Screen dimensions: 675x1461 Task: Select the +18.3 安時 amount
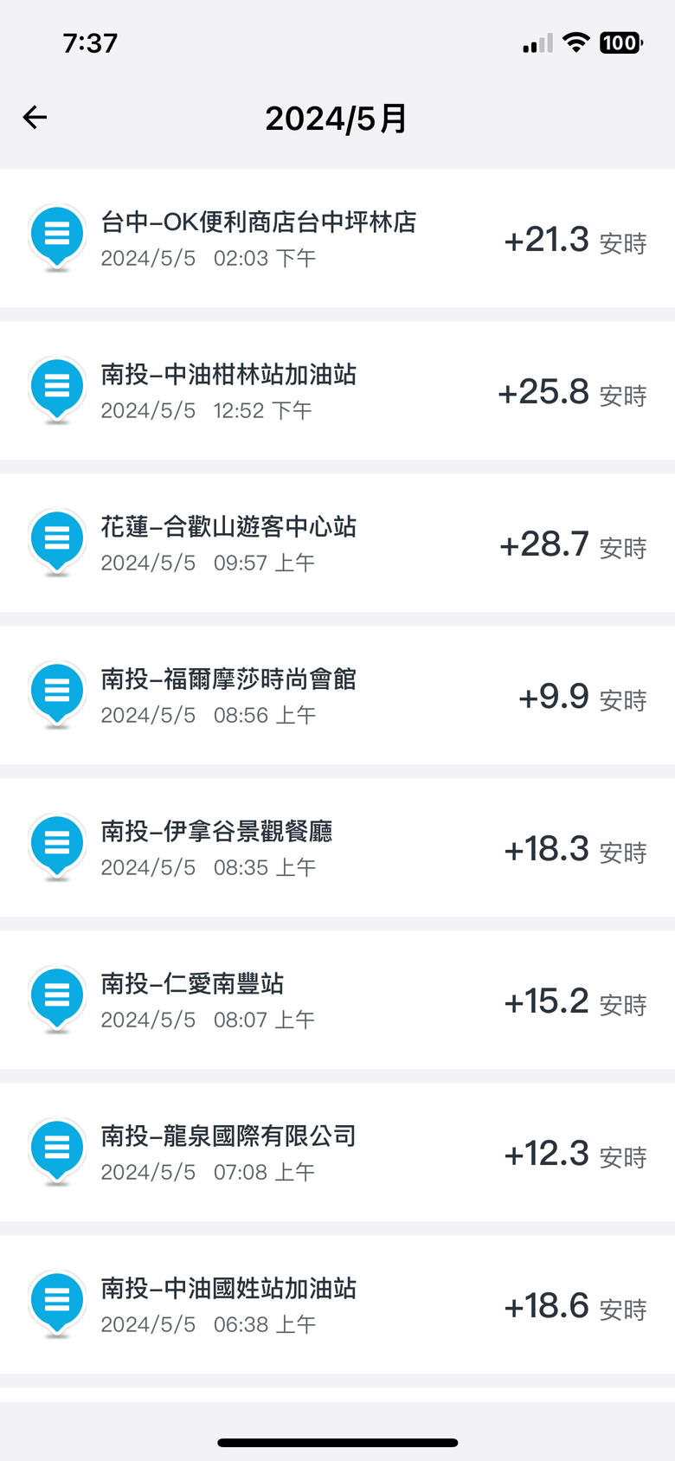coord(575,850)
